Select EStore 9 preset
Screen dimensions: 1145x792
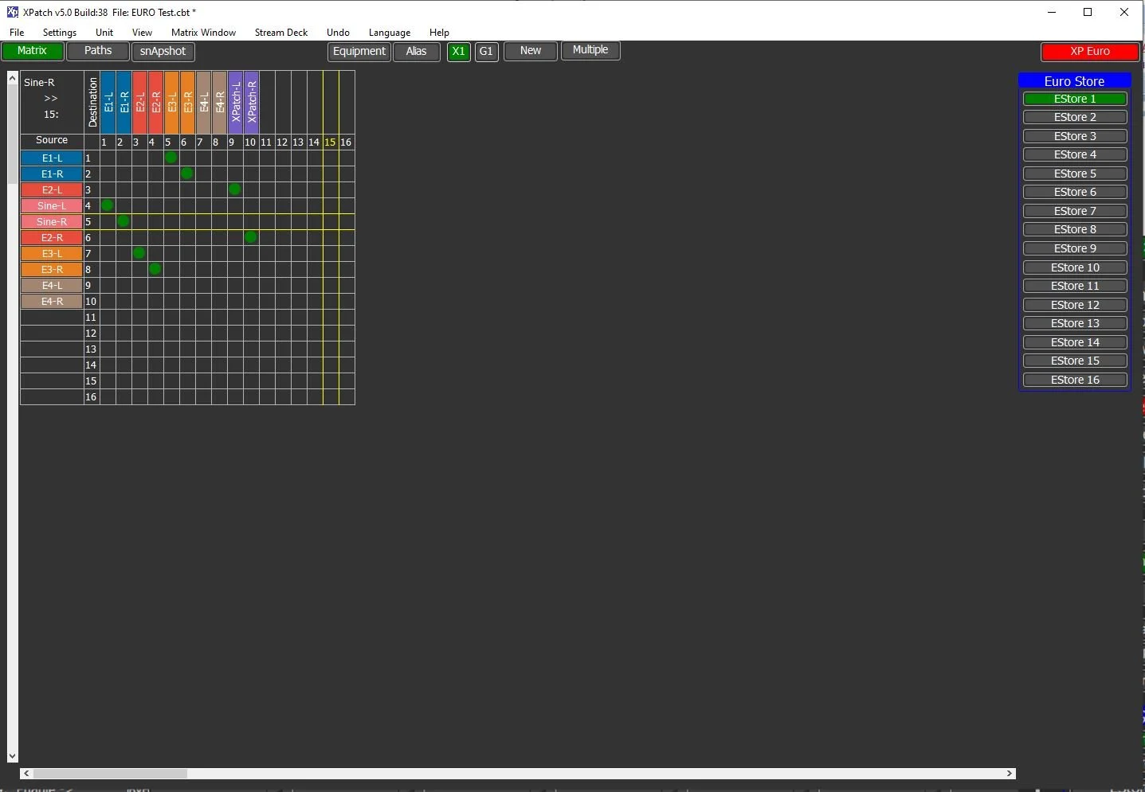click(x=1075, y=248)
